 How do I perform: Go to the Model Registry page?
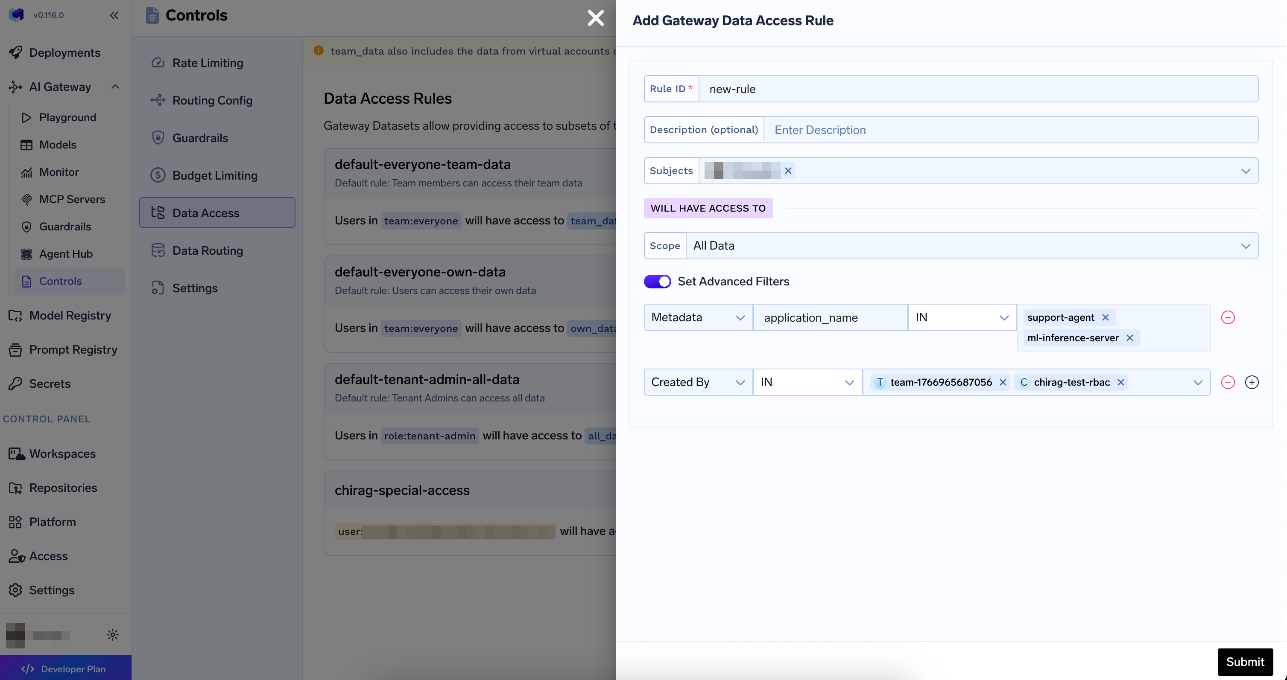(x=70, y=316)
